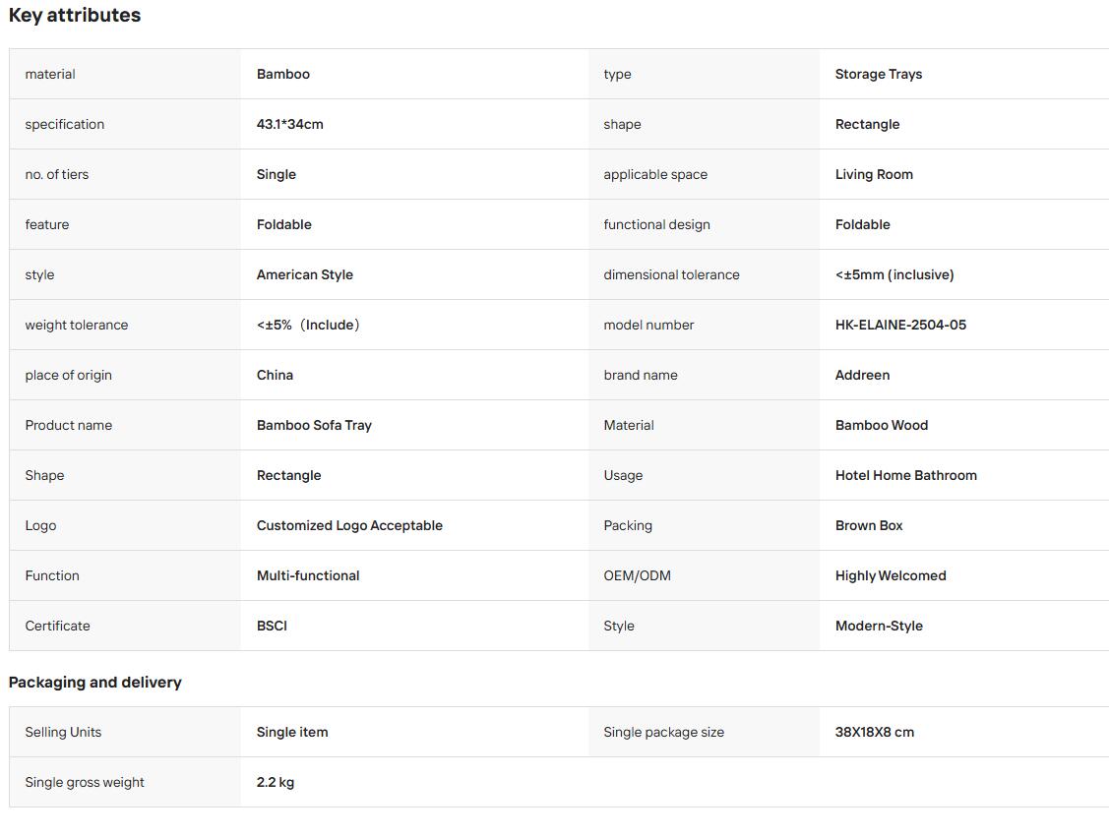
Task: Select the 43.1*34cm specification value
Action: click(x=290, y=125)
